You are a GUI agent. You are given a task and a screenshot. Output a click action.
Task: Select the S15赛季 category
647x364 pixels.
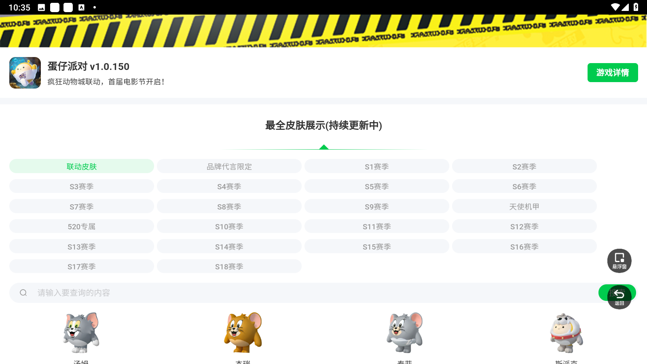(377, 246)
